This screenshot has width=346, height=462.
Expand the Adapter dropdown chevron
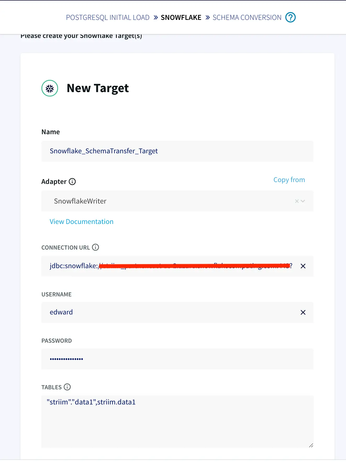(x=303, y=201)
